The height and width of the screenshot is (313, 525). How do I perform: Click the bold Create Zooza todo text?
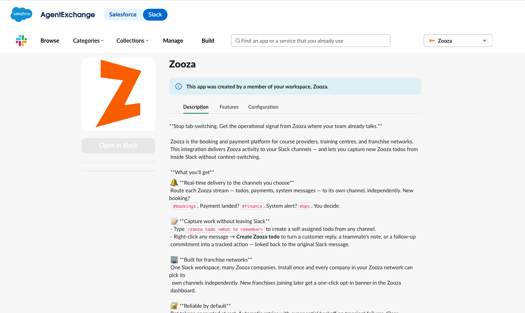pos(258,237)
